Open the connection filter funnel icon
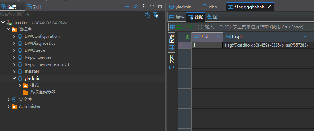 coord(156,15)
